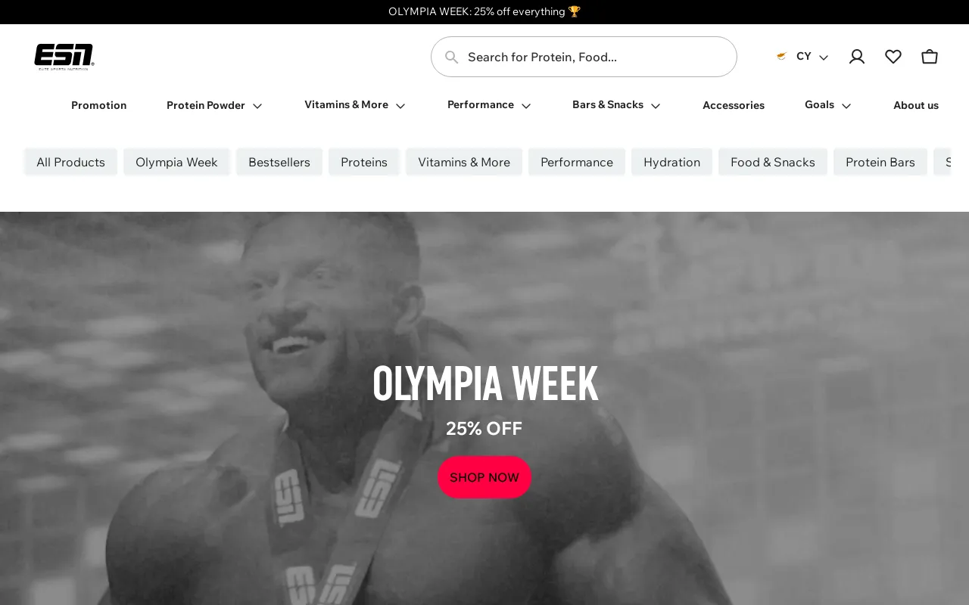Open the wishlist heart icon
Screen dimensions: 969x605
click(x=893, y=57)
